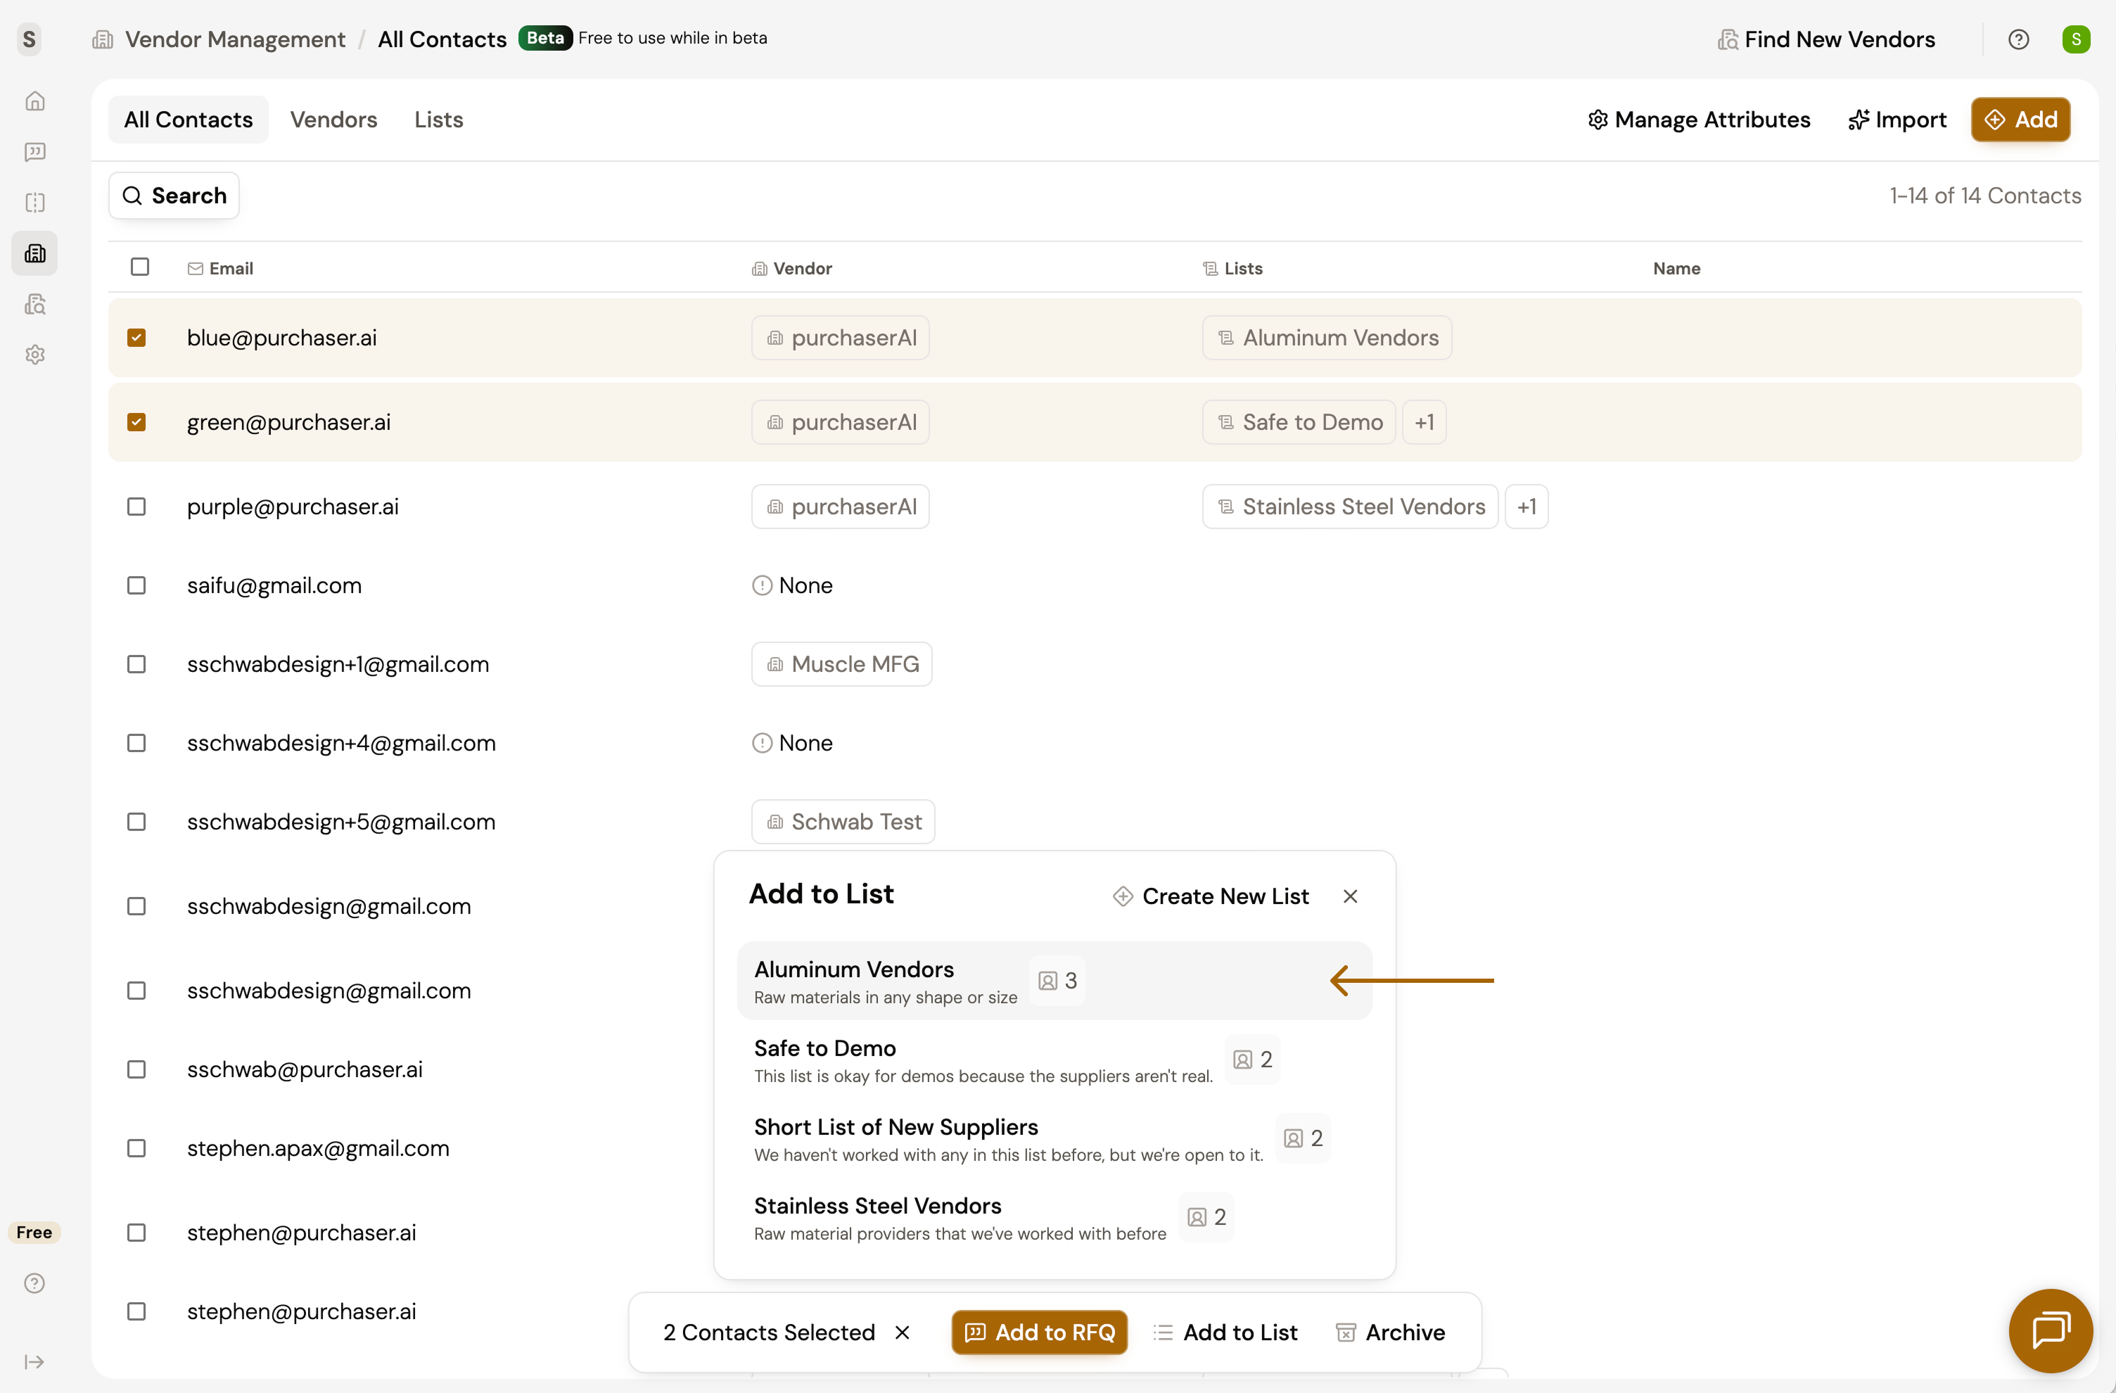Open settings gear in left sidebar
The image size is (2116, 1393).
(x=34, y=355)
